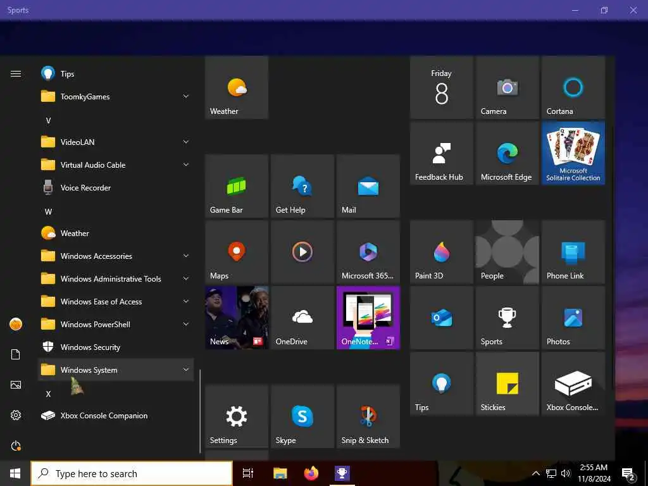648x486 pixels.
Task: Open Tips in the app list
Action: tap(116, 73)
